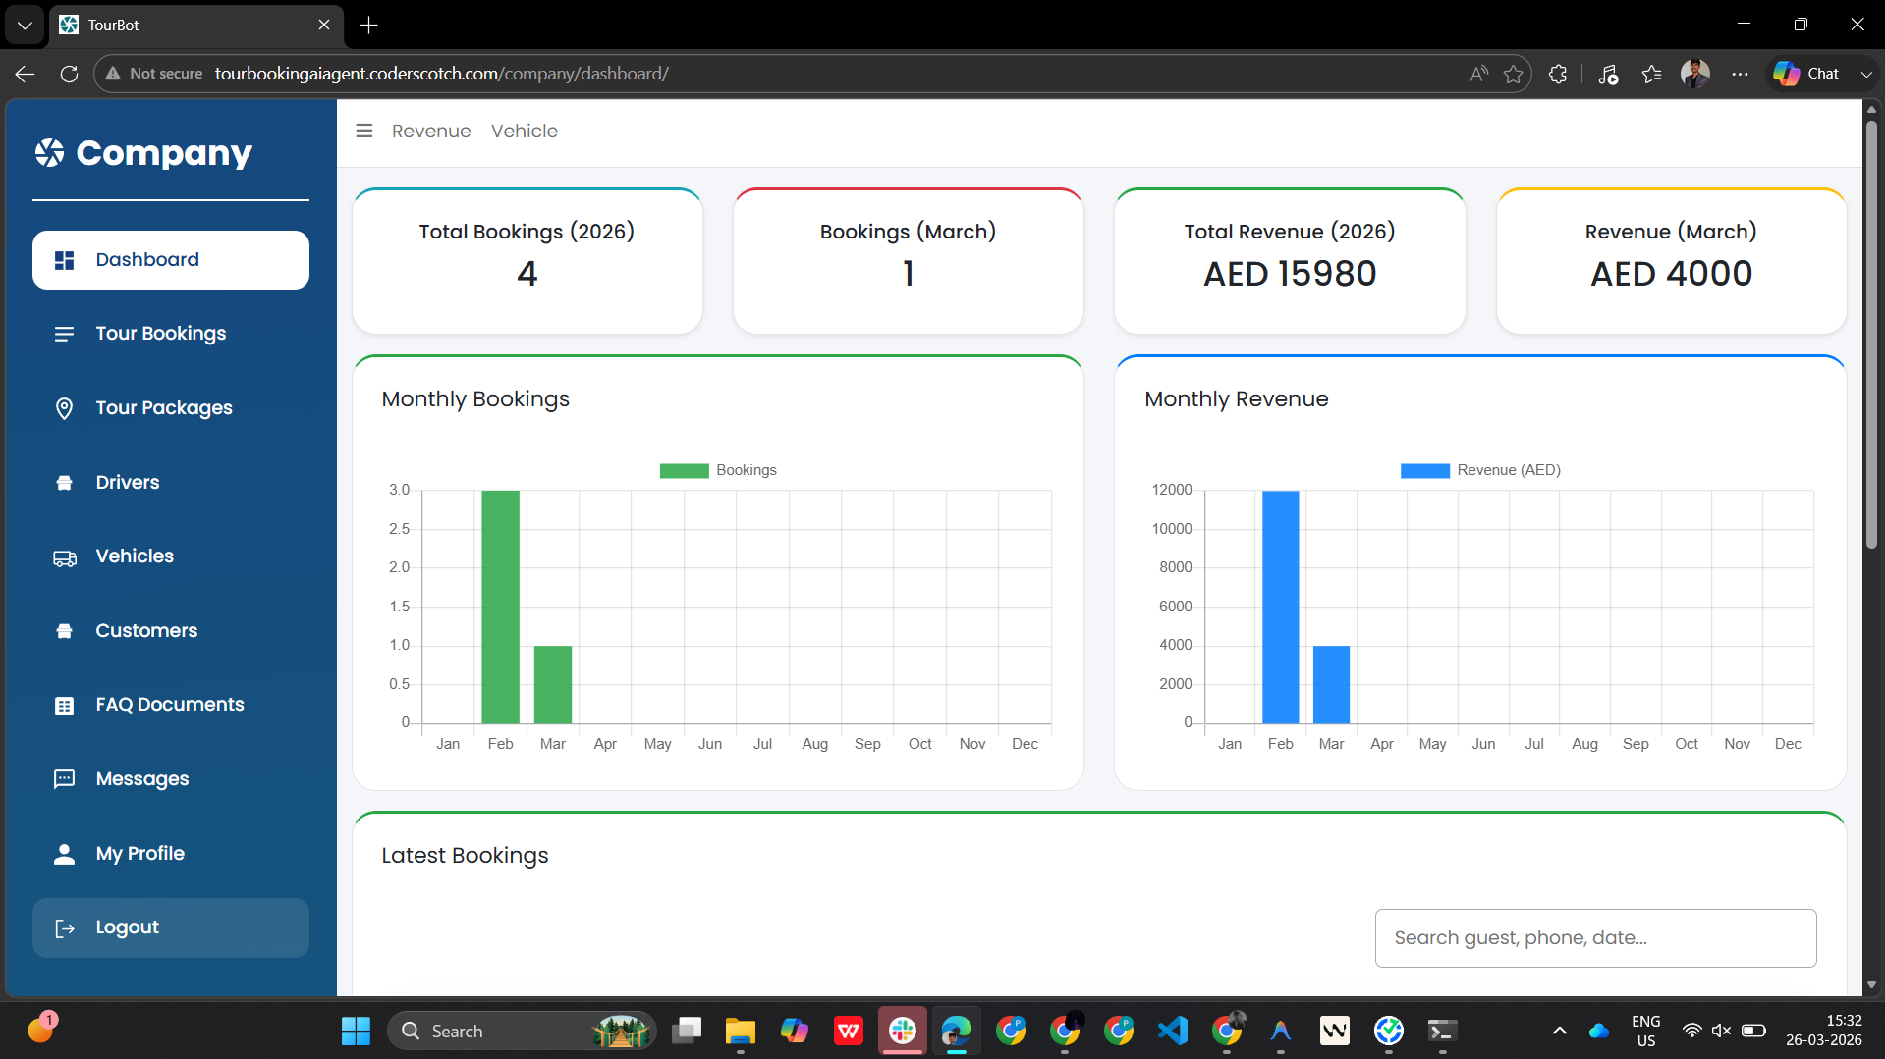The image size is (1885, 1059).
Task: Open the clock and date panel
Action: pos(1824,1031)
